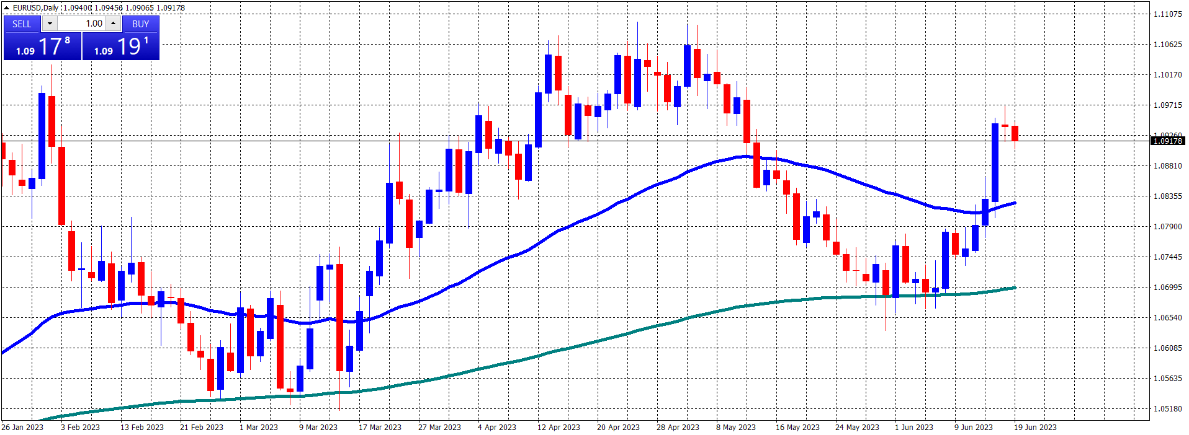The width and height of the screenshot is (1189, 435).
Task: Collapse the one-click trading panel triangle
Action: [6, 8]
